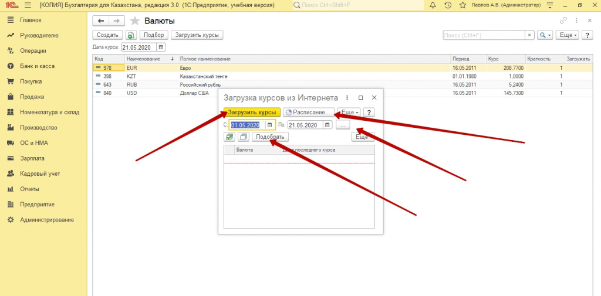Image resolution: width=601 pixels, height=296 pixels.
Task: Open the notifications bell
Action: [433, 5]
